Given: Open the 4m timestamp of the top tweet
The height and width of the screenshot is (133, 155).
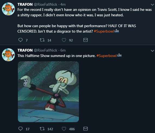Looking at the screenshot, I should [x=63, y=4].
